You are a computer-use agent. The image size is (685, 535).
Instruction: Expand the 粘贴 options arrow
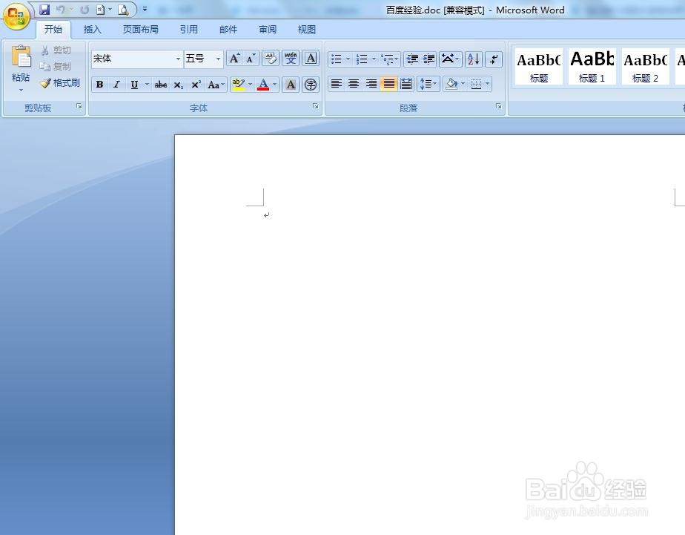[x=21, y=91]
